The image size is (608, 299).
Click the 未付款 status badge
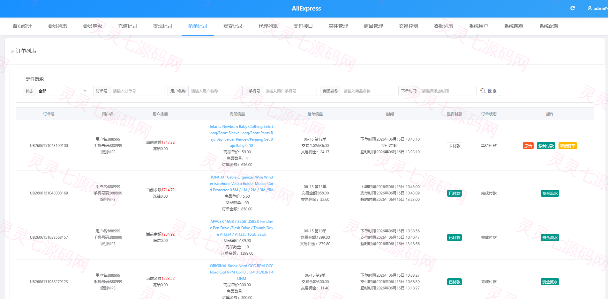454,146
